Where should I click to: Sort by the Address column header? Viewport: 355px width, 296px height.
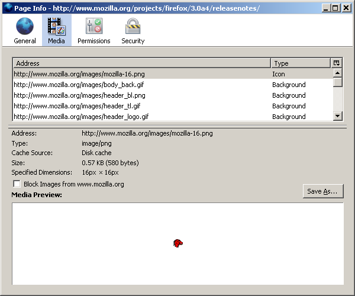(x=142, y=63)
